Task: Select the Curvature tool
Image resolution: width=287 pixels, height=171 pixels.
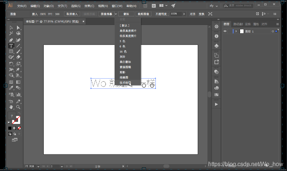Action: (x=18, y=40)
